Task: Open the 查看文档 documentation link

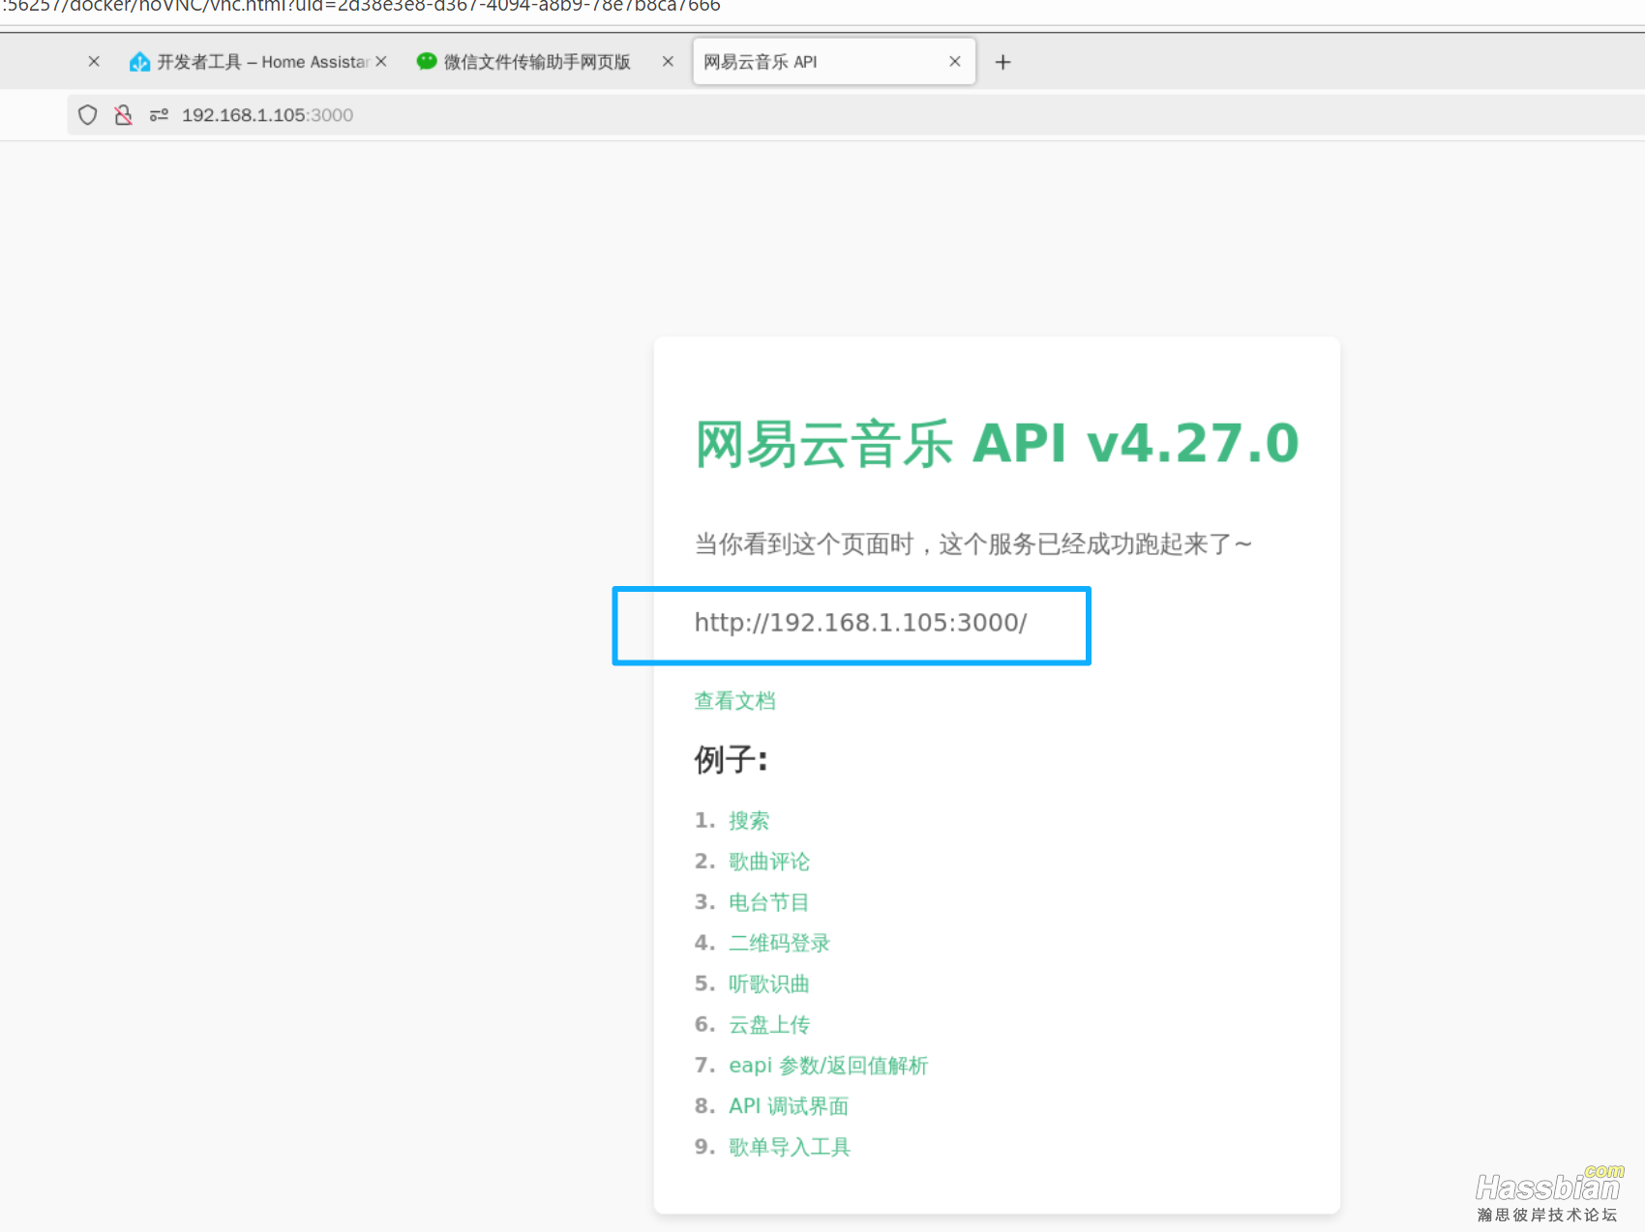Action: (734, 700)
